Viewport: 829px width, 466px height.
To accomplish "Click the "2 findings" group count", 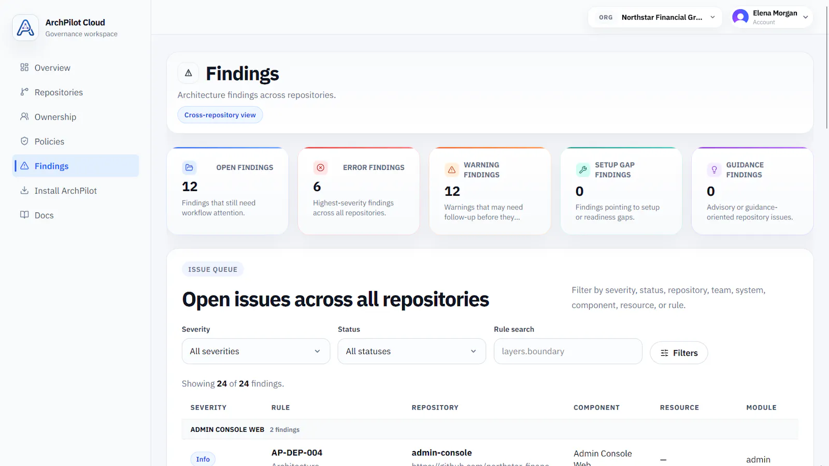I will (284, 430).
